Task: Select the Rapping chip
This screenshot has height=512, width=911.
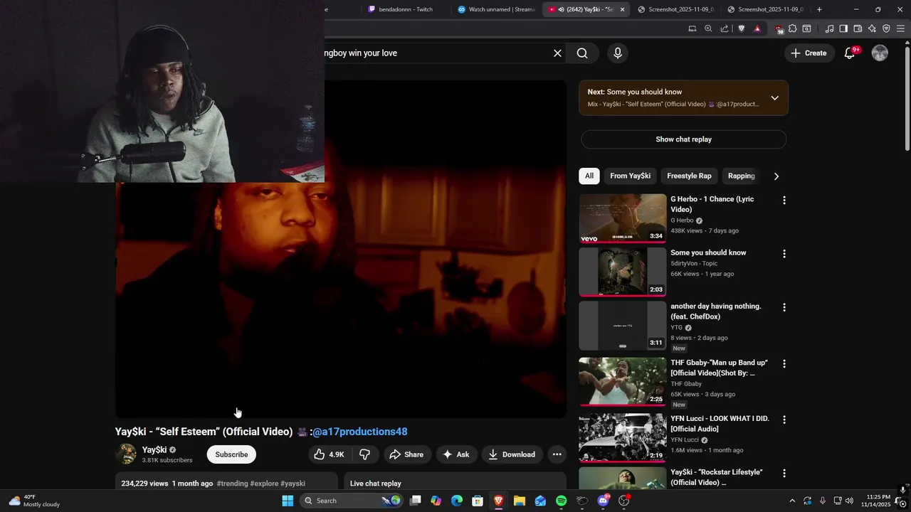Action: click(x=741, y=176)
